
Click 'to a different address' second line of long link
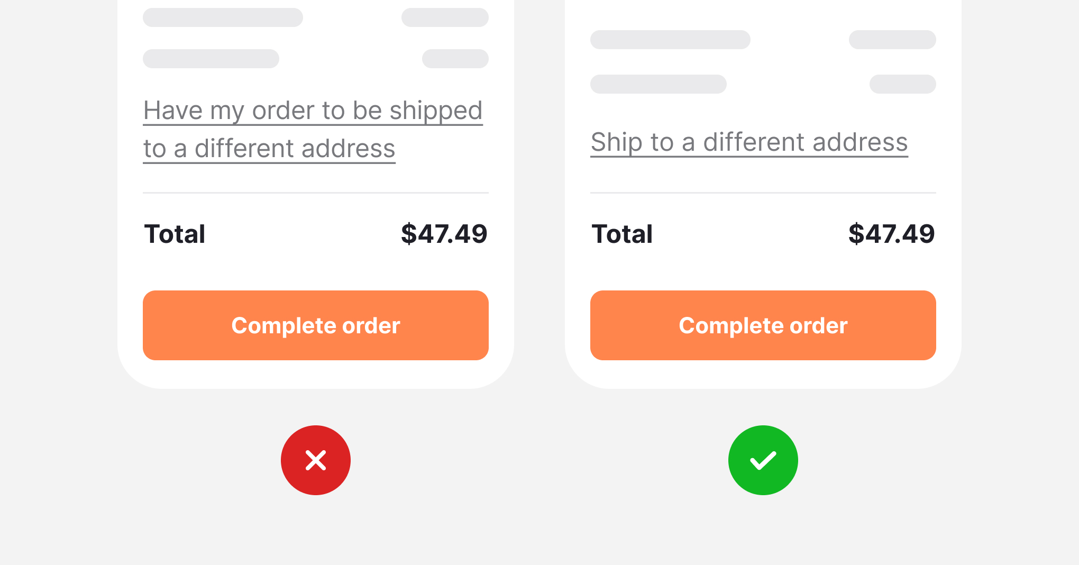click(x=269, y=149)
